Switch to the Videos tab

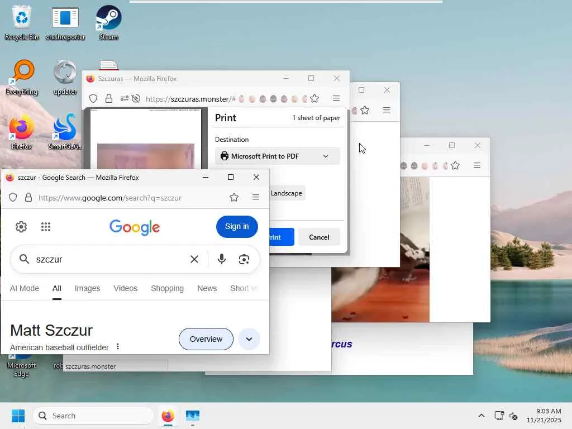[126, 288]
